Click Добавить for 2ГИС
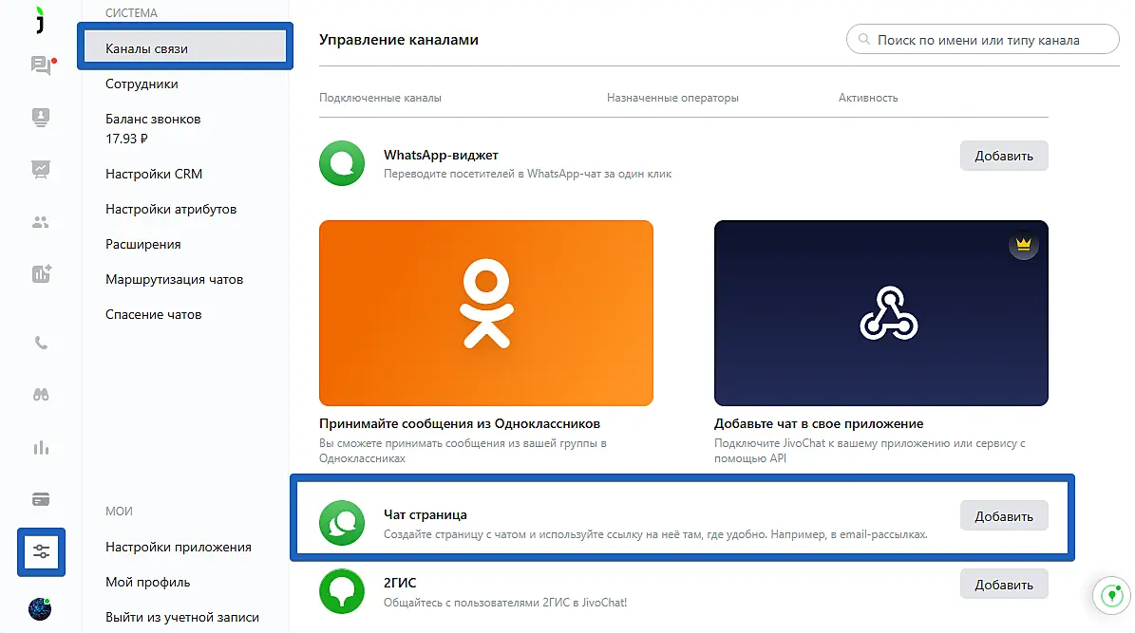The width and height of the screenshot is (1135, 633). click(x=1004, y=584)
